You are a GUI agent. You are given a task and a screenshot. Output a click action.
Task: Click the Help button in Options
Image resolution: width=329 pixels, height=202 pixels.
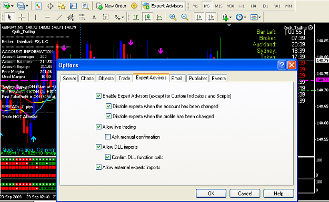click(x=278, y=194)
